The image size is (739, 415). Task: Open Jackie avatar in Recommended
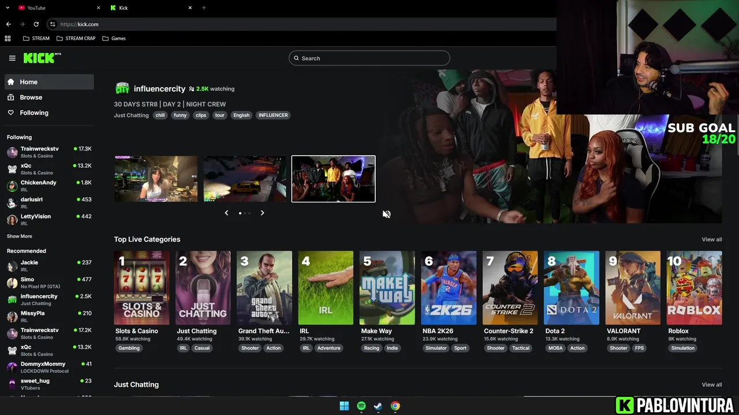tap(12, 266)
